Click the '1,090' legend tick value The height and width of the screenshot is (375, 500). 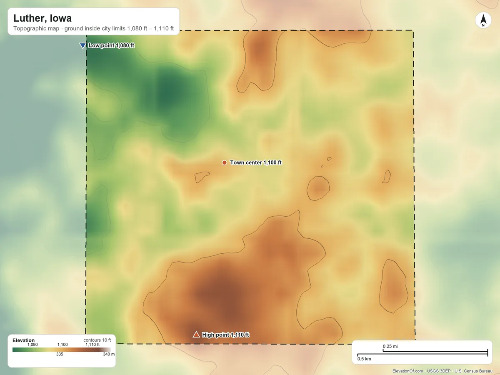pyautogui.click(x=32, y=345)
